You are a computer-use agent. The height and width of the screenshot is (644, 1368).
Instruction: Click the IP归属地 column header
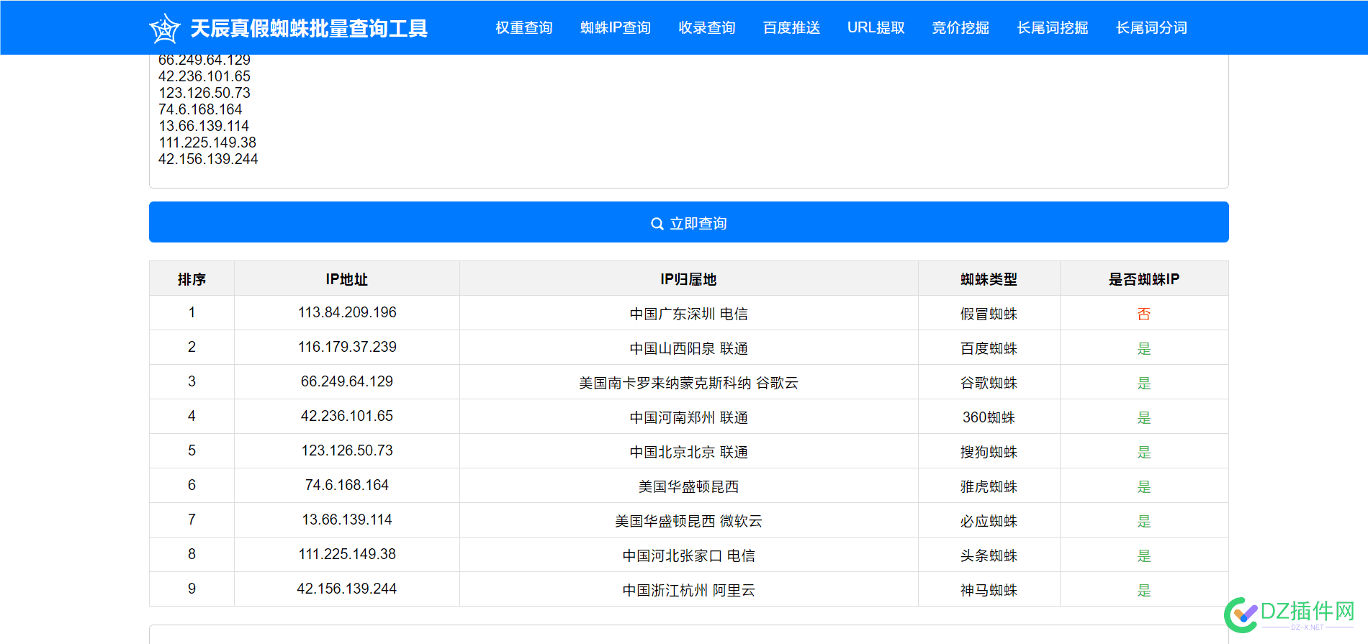tap(688, 279)
